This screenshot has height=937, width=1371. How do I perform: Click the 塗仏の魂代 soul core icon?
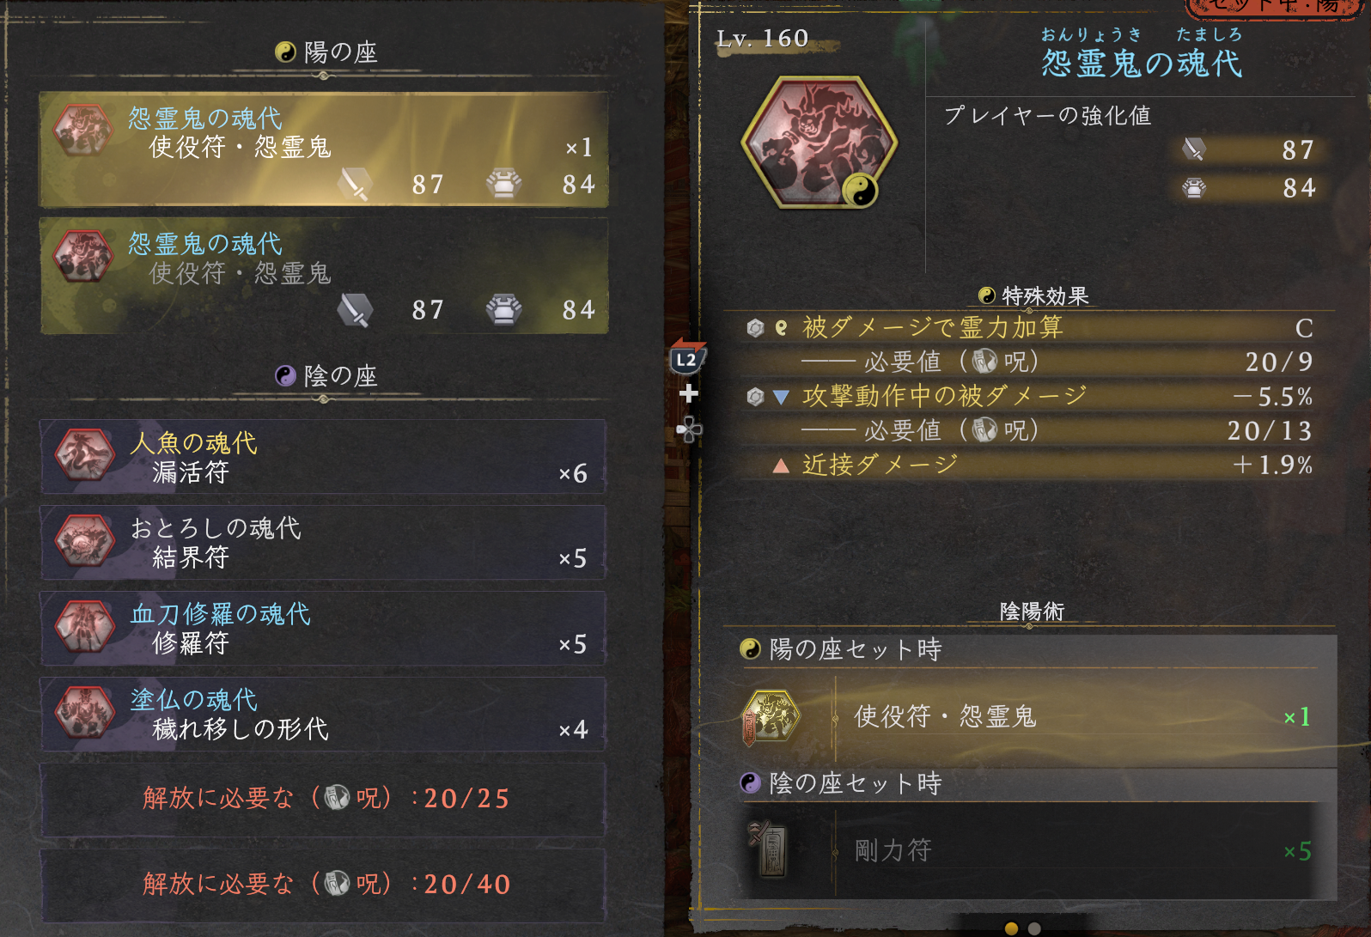[84, 713]
